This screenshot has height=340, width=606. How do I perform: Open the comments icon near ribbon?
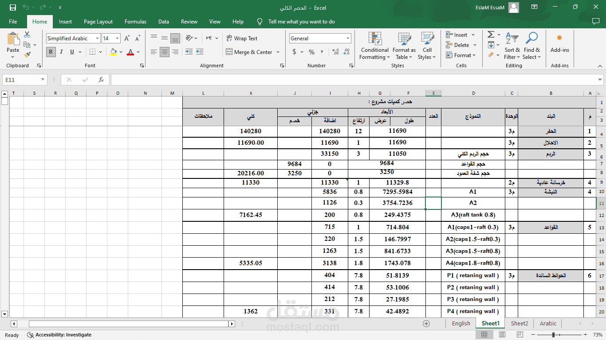pos(595,21)
